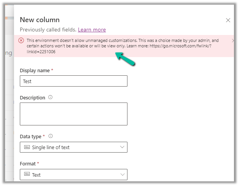Open the Learn more link
This screenshot has width=239, height=186.
point(92,30)
